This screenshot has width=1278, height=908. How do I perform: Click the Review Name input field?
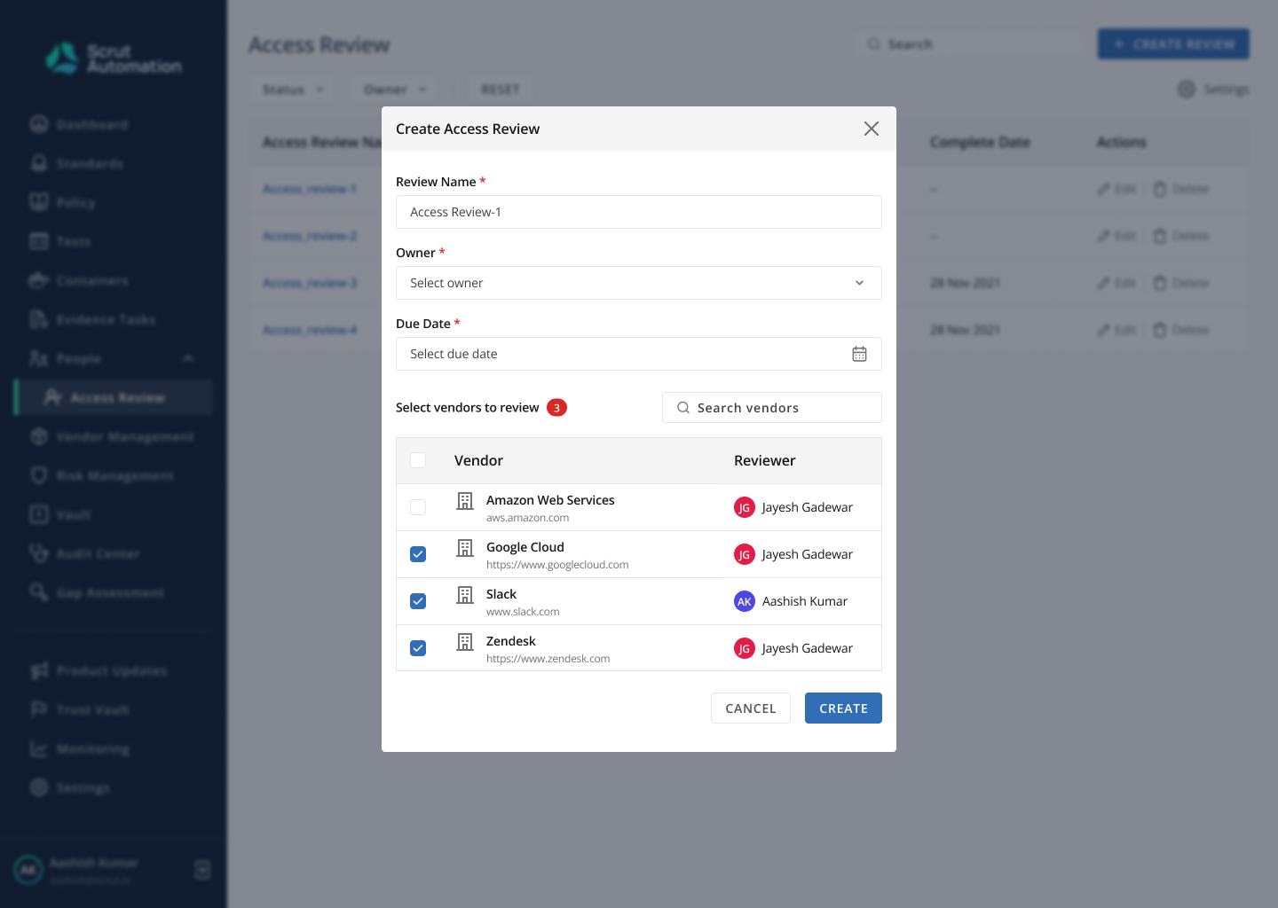pyautogui.click(x=639, y=212)
